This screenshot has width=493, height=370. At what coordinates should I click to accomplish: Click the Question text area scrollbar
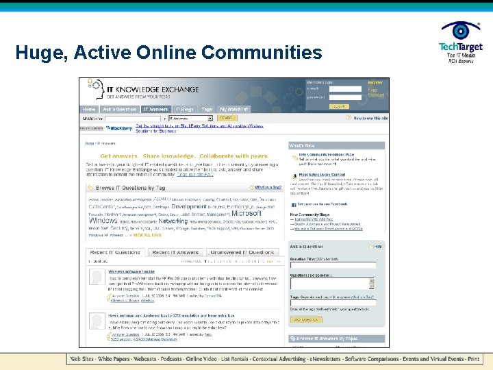coord(372,284)
